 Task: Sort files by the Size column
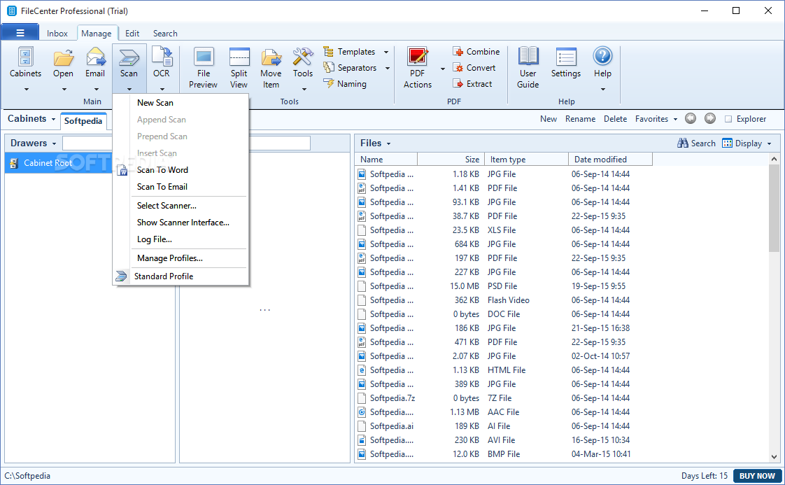[451, 160]
